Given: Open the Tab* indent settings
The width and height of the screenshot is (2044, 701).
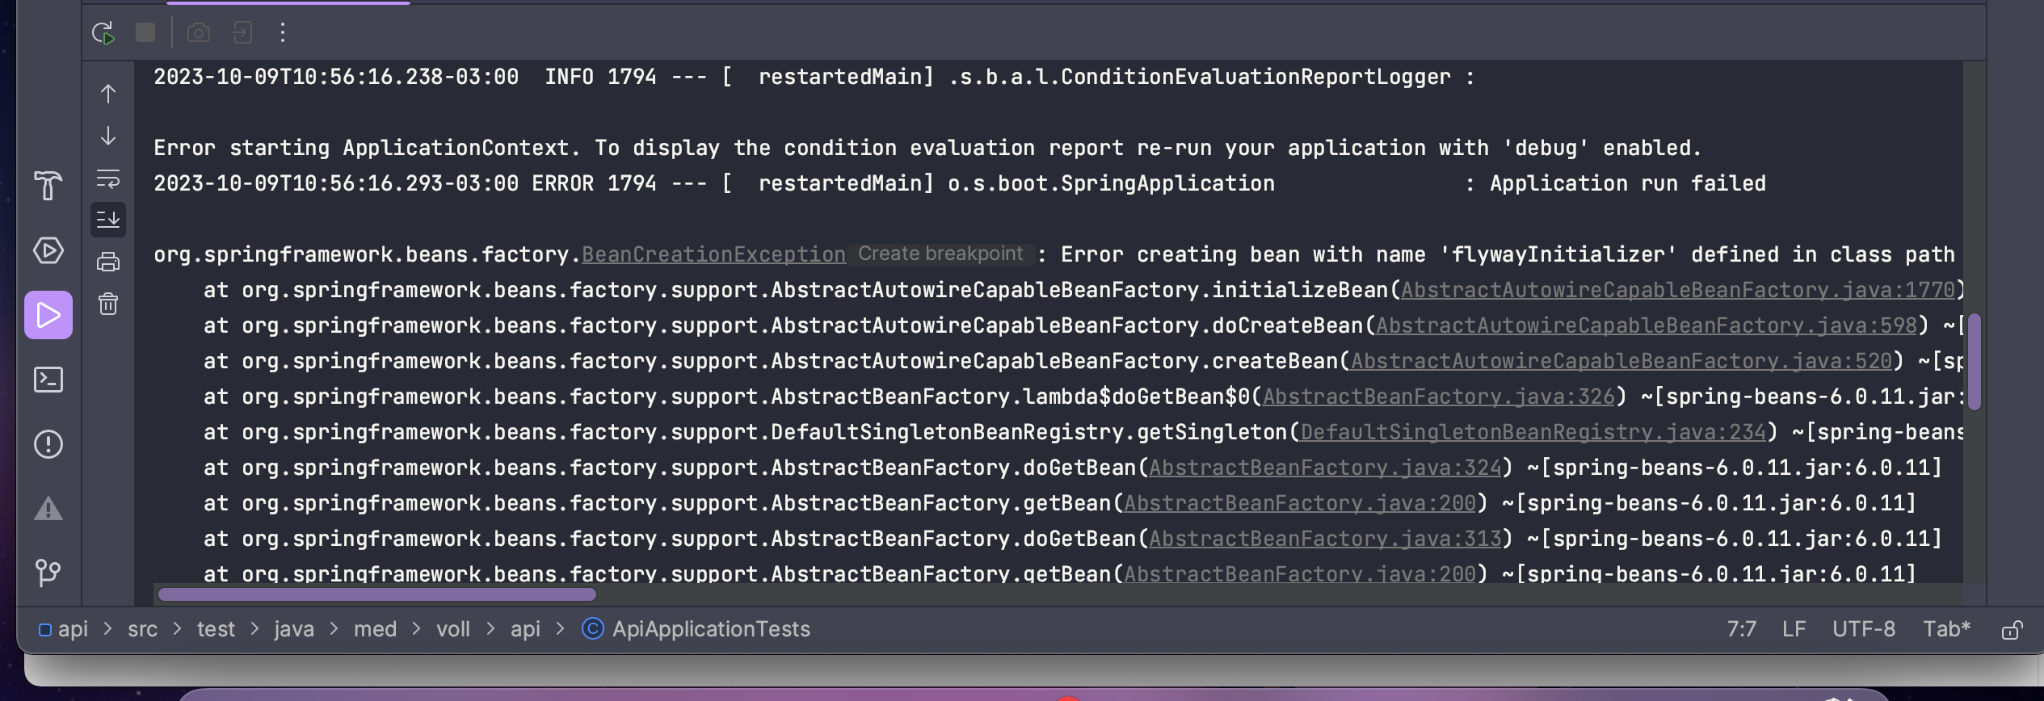Looking at the screenshot, I should click(x=1946, y=629).
